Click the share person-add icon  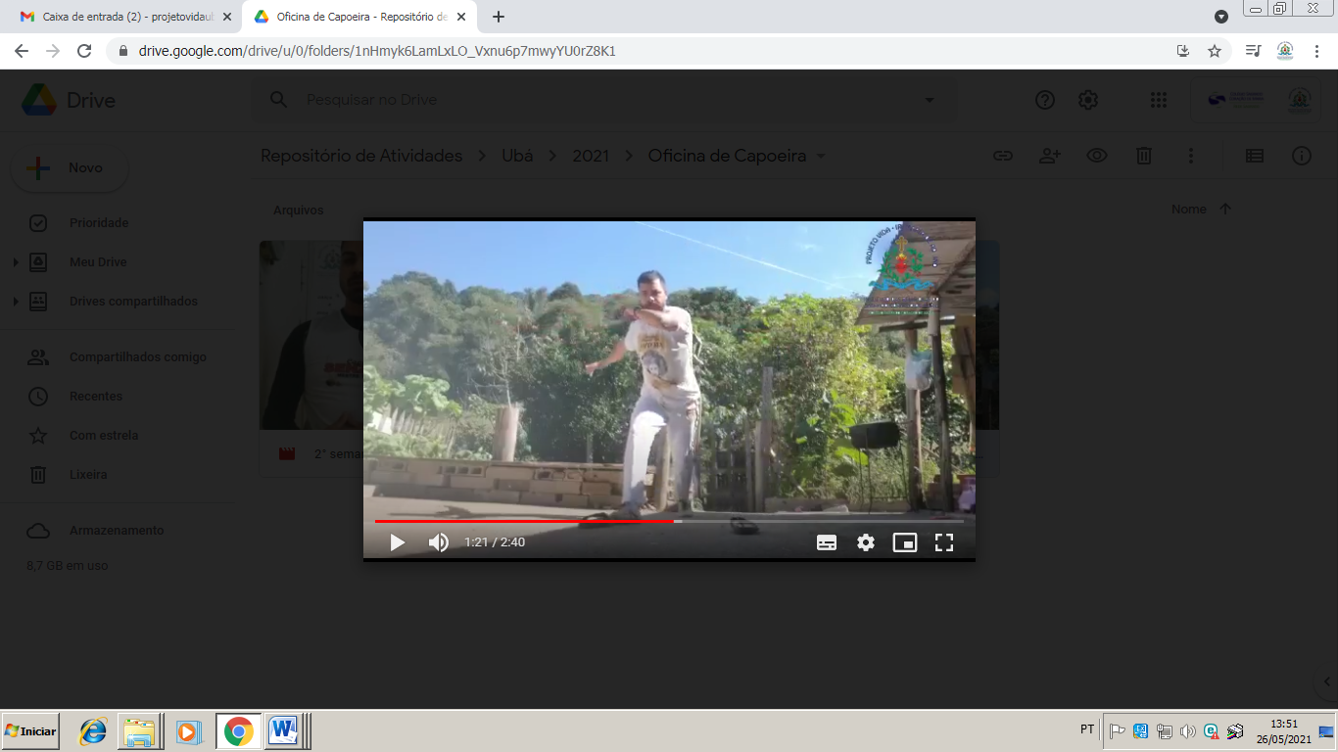[x=1049, y=156]
